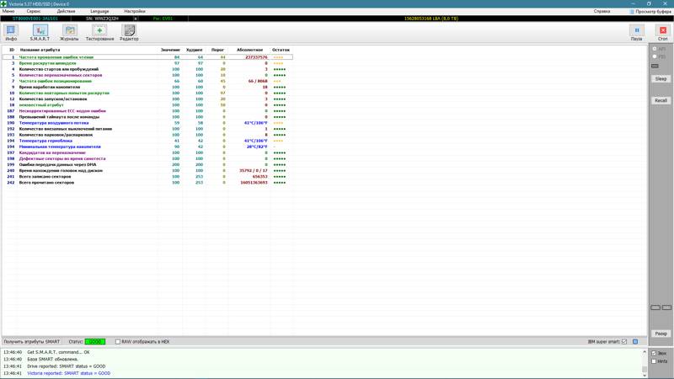The image size is (674, 379).
Task: Open the Сервис menu
Action: 34,12
